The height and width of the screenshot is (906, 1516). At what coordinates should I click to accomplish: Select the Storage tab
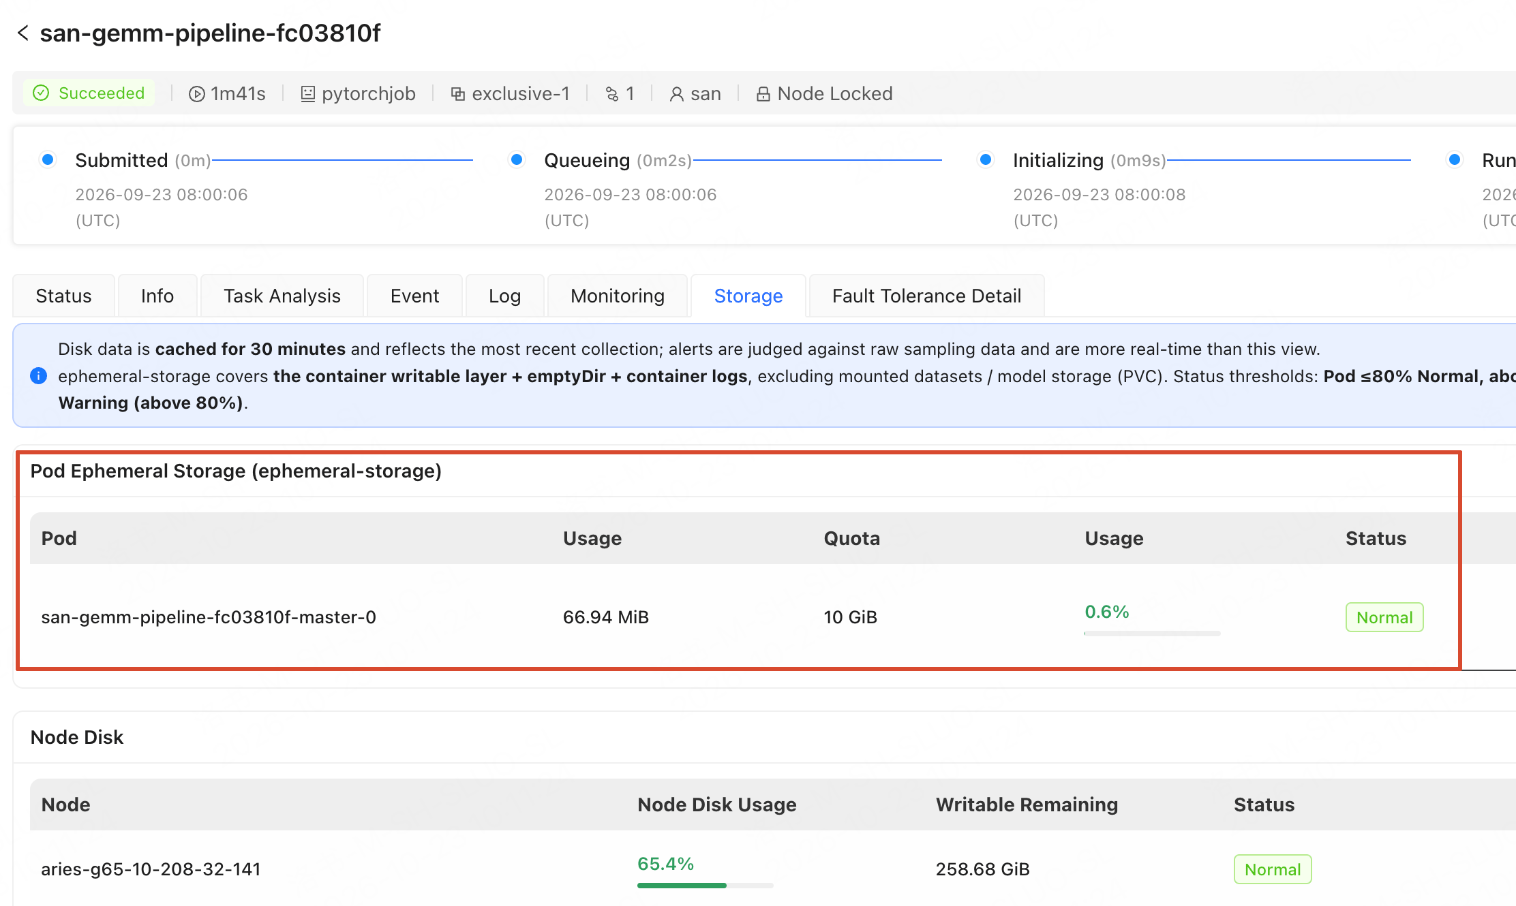point(748,296)
